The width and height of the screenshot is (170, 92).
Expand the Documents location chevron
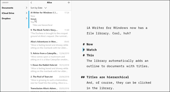coord(27,8)
